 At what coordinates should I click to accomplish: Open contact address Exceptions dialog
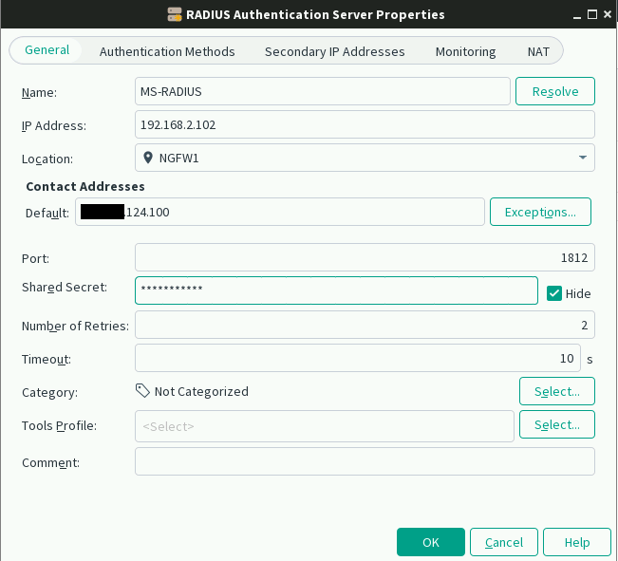tap(540, 212)
